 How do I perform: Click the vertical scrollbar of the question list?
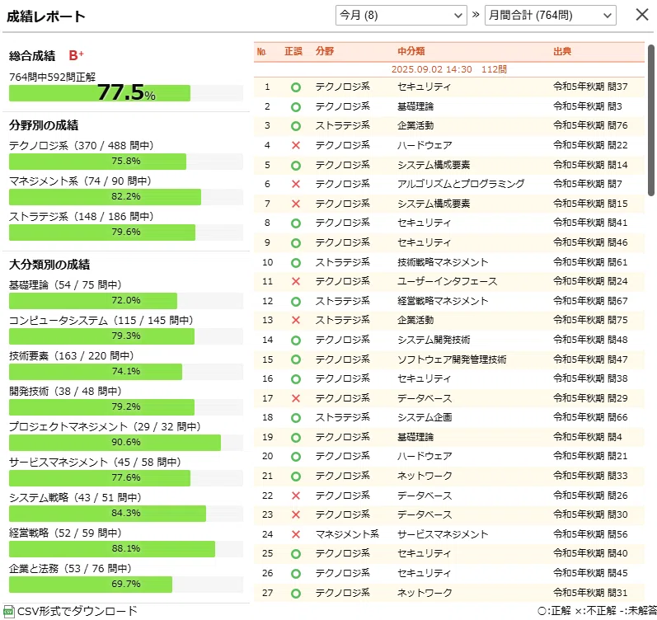point(650,120)
